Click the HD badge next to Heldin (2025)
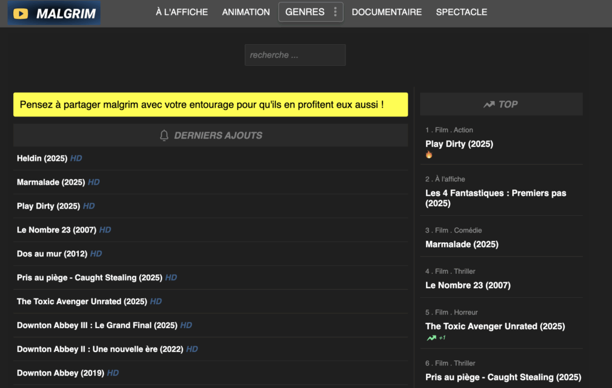Image resolution: width=612 pixels, height=388 pixels. coord(76,158)
